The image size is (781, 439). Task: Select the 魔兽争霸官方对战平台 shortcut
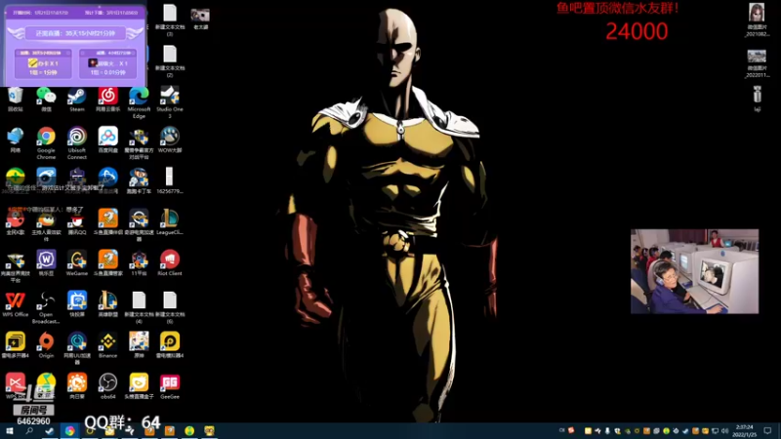click(139, 143)
